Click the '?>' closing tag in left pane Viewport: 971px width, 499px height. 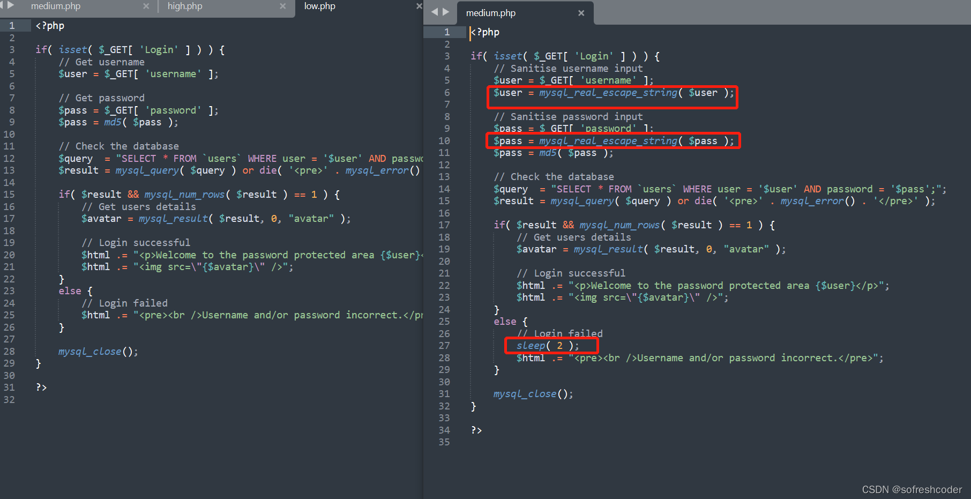click(41, 388)
